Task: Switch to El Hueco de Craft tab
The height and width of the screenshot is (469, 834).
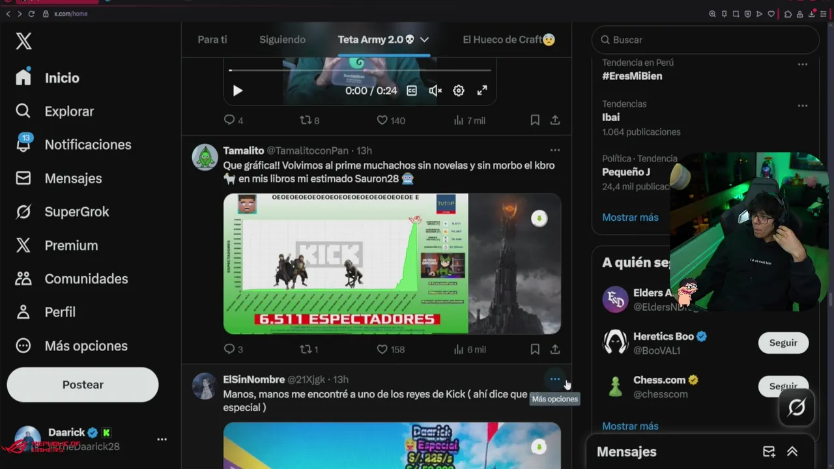Action: (x=509, y=40)
